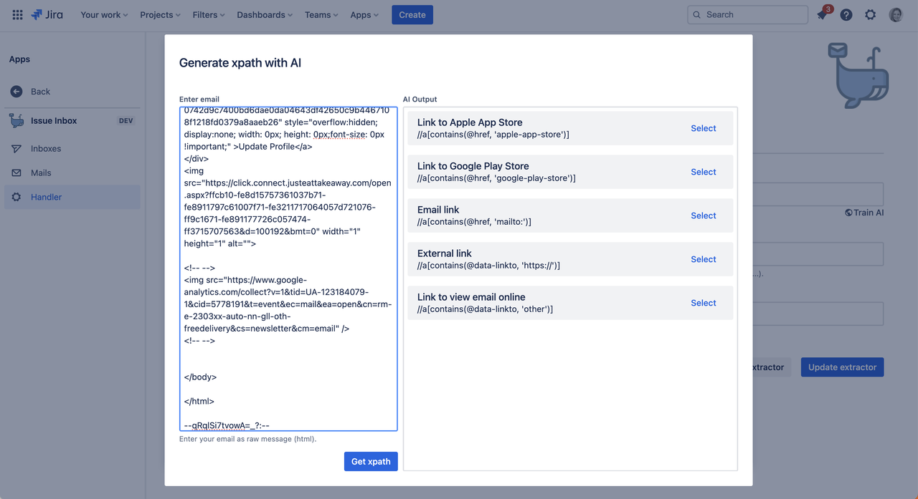Click the Handler gear icon in sidebar
The image size is (918, 499).
(16, 197)
